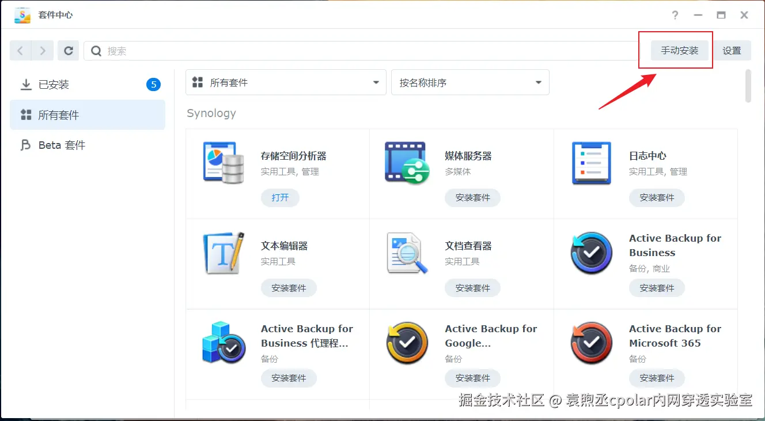This screenshot has width=765, height=421.
Task: Click the Synology section heading
Action: click(211, 113)
